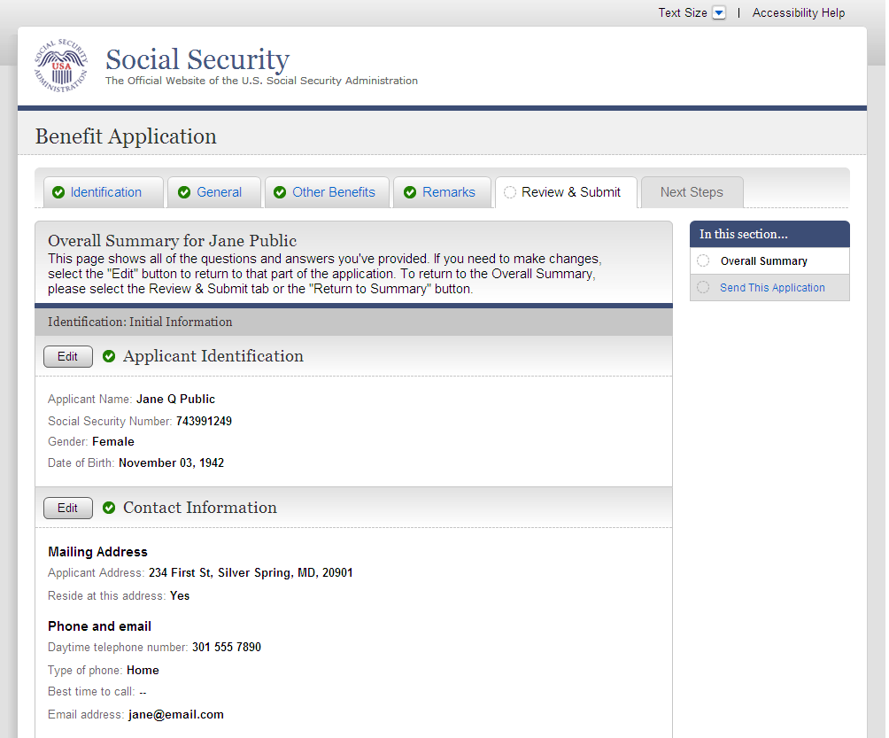This screenshot has width=889, height=738.
Task: Click green checkmark on Identification tab
Action: coord(58,193)
